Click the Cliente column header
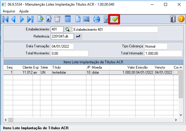 23,67
